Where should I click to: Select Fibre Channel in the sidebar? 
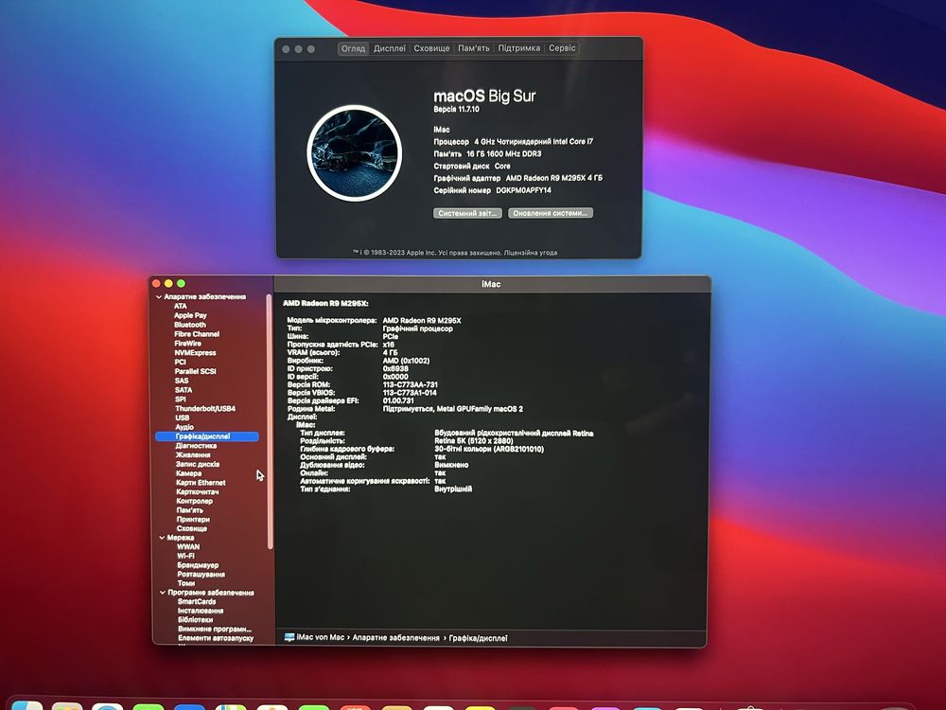tap(197, 334)
